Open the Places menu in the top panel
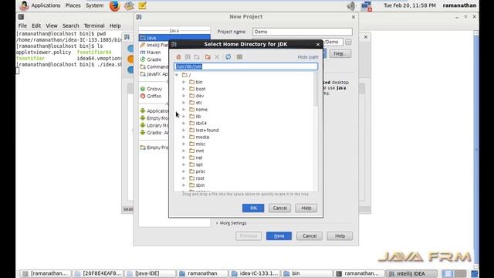The width and height of the screenshot is (494, 278). (x=73, y=5)
